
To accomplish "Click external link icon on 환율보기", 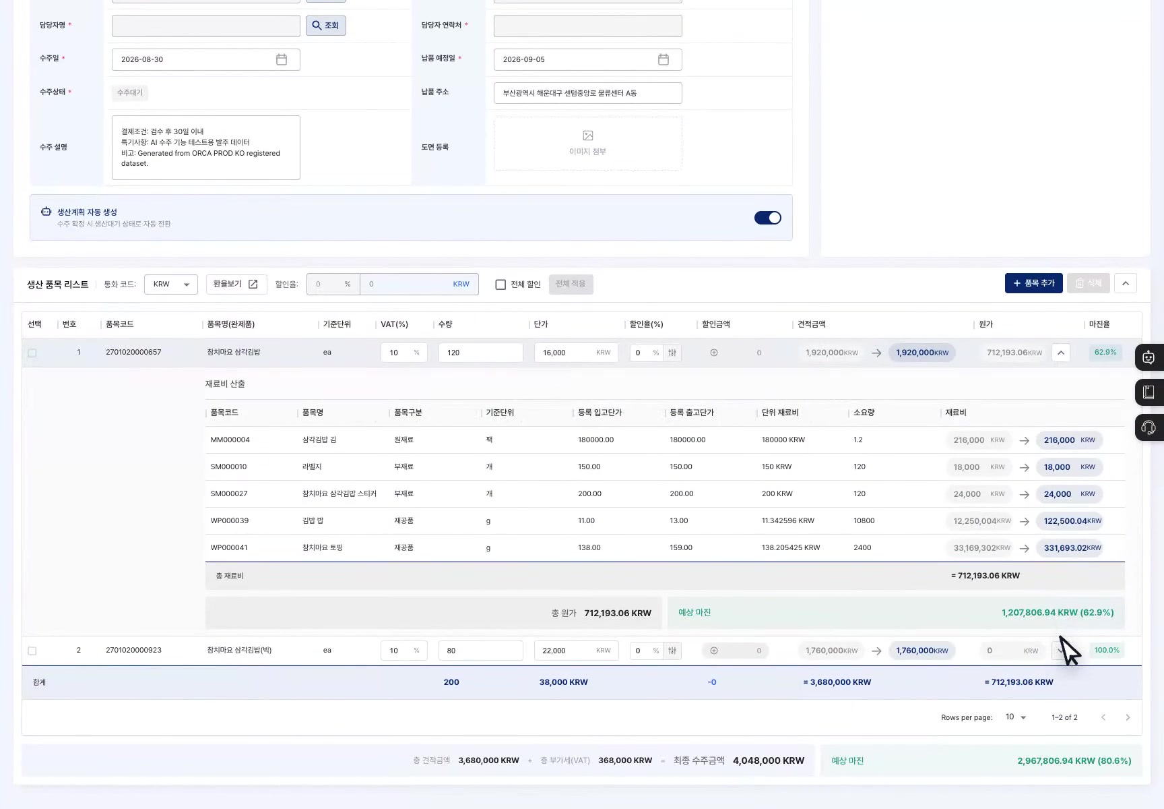I will pos(253,284).
